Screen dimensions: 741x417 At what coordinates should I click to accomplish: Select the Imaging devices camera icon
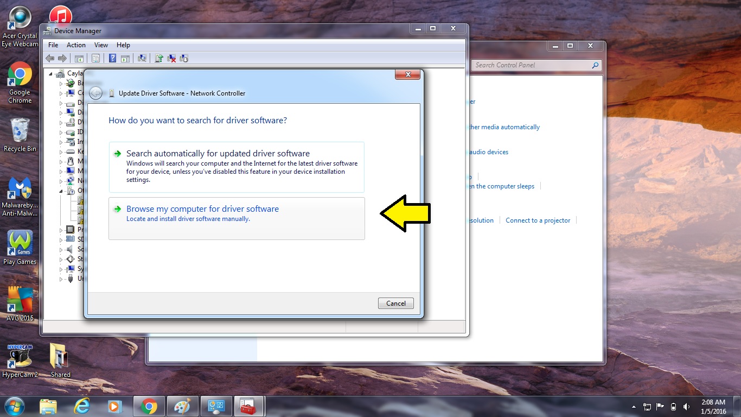click(x=70, y=142)
